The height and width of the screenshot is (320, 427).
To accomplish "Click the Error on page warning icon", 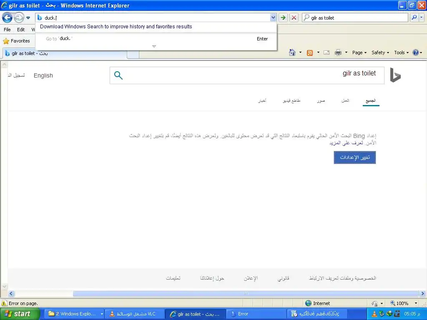I will pos(4,303).
